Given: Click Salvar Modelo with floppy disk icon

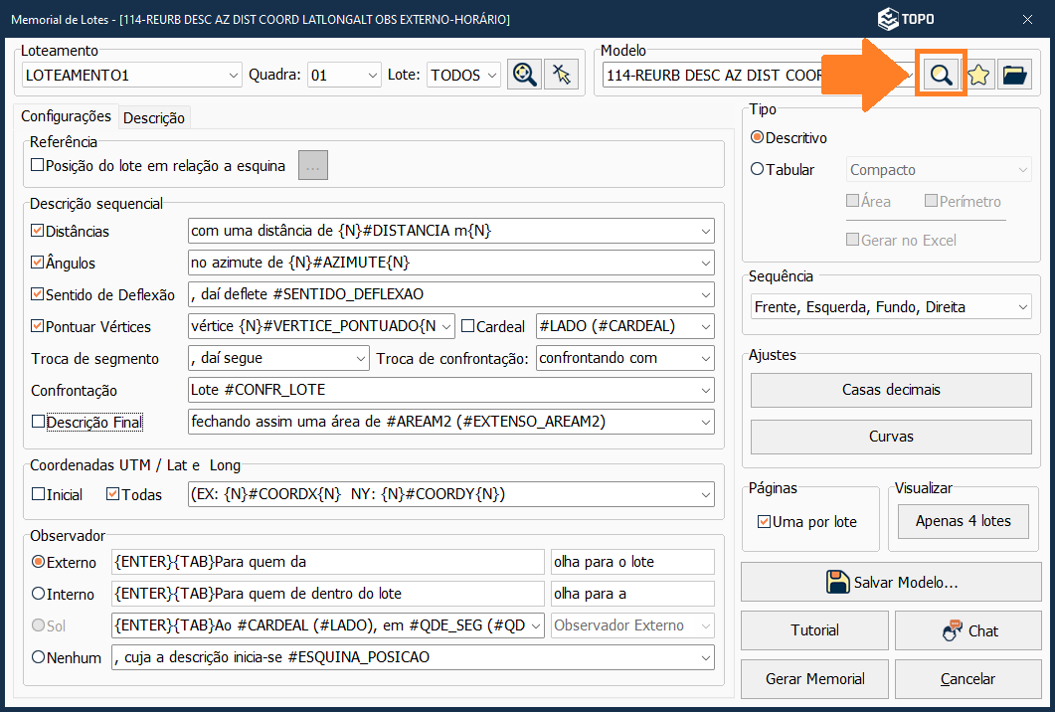Looking at the screenshot, I should click(x=890, y=582).
